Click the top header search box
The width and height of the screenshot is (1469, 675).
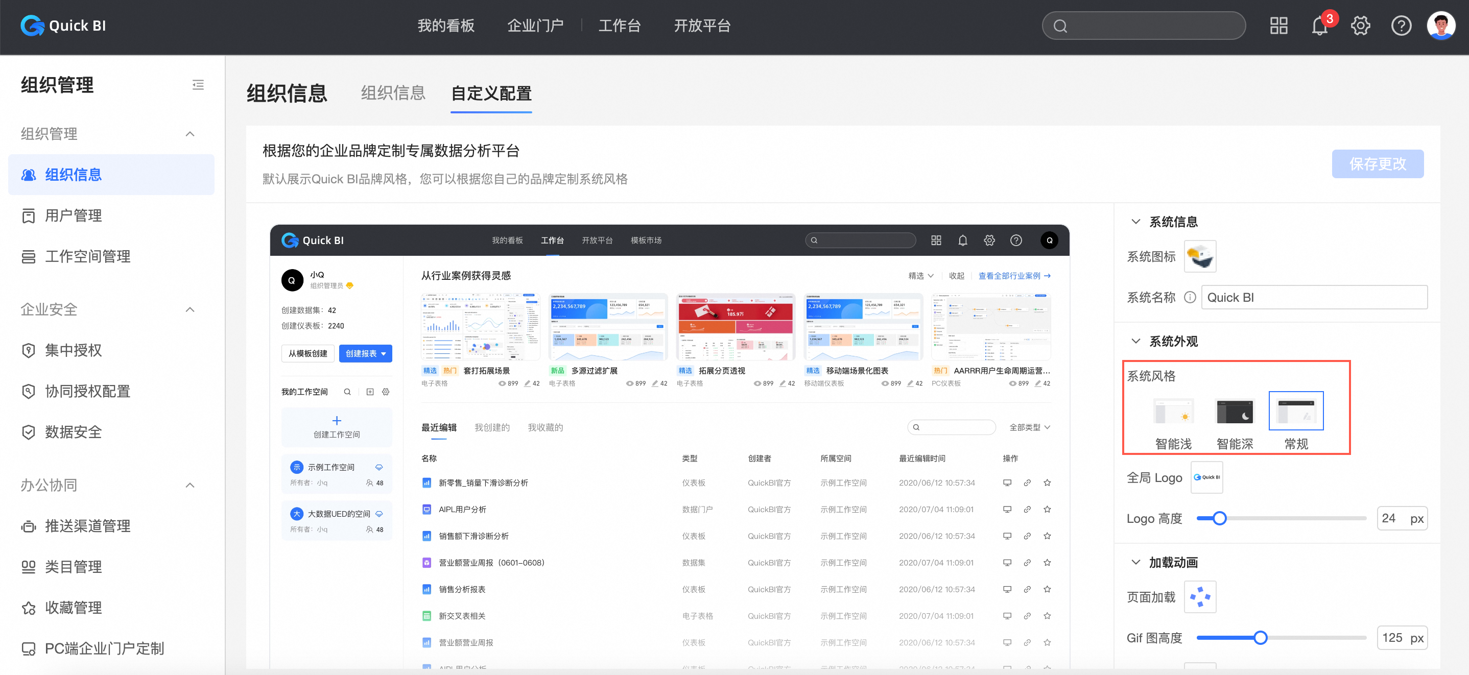click(1144, 26)
